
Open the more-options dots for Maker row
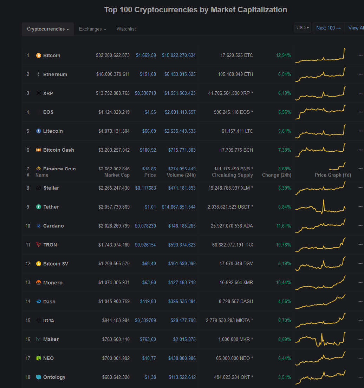click(360, 339)
